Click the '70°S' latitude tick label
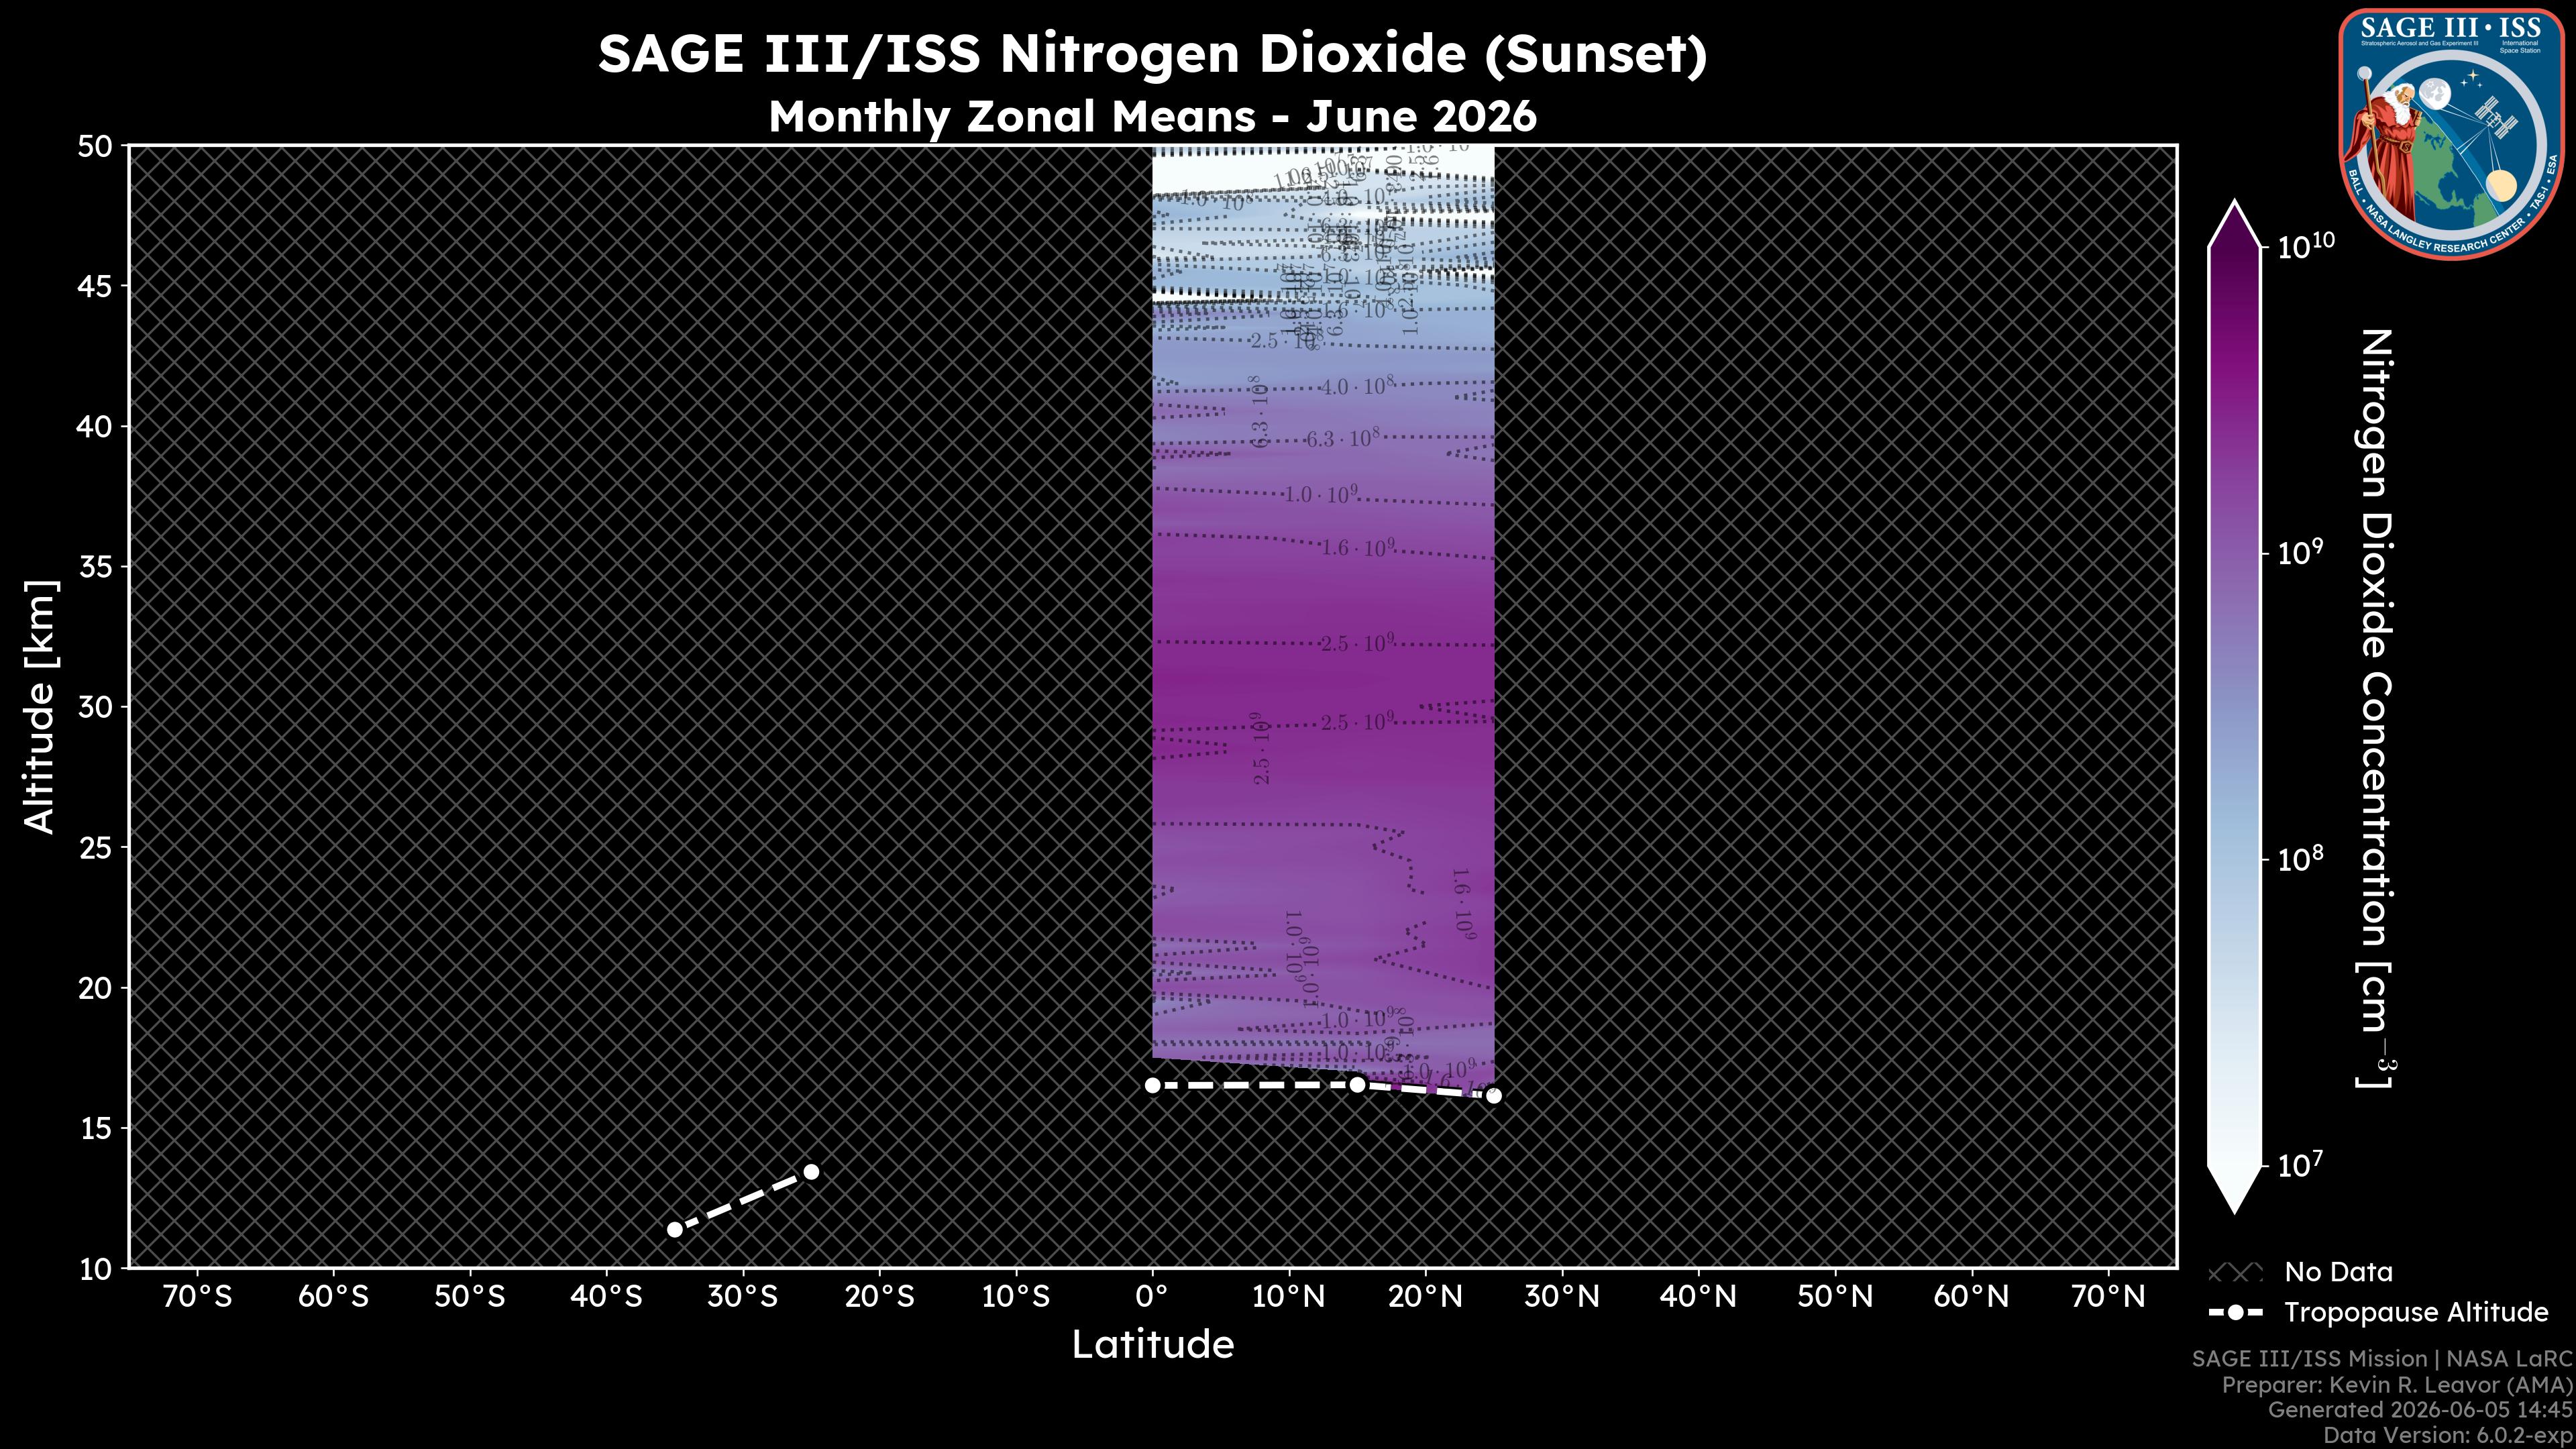 click(197, 1297)
